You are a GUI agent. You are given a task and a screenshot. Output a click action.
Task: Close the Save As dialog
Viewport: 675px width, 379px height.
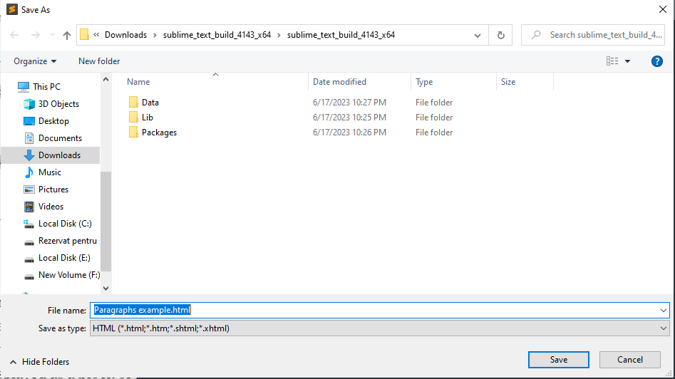click(x=662, y=9)
